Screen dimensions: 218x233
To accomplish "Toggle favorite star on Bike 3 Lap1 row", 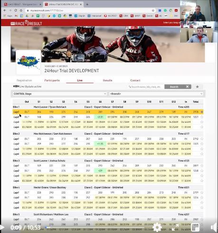I will [202, 165].
